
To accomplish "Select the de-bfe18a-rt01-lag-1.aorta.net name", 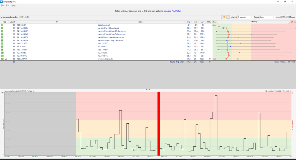I will point(110,41).
